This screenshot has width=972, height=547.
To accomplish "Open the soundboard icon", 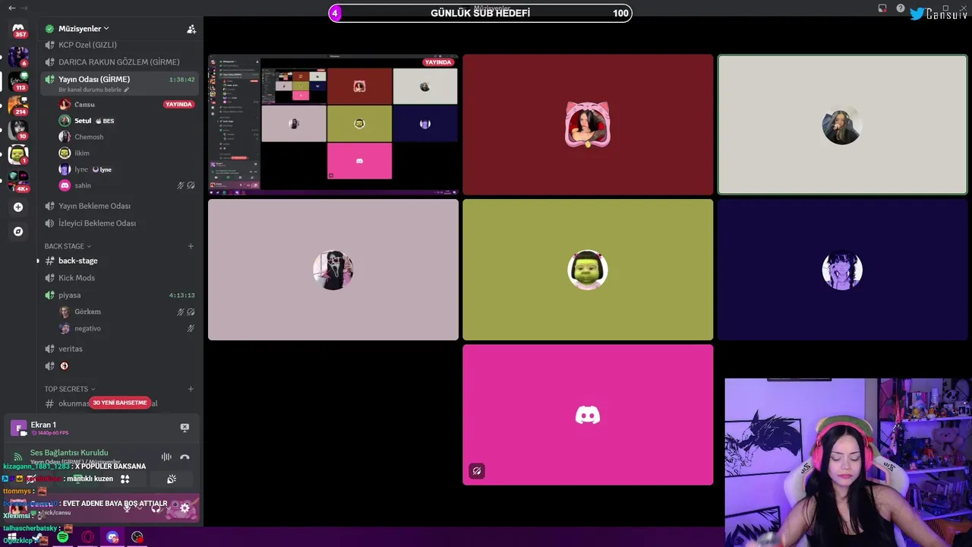I will pos(172,479).
